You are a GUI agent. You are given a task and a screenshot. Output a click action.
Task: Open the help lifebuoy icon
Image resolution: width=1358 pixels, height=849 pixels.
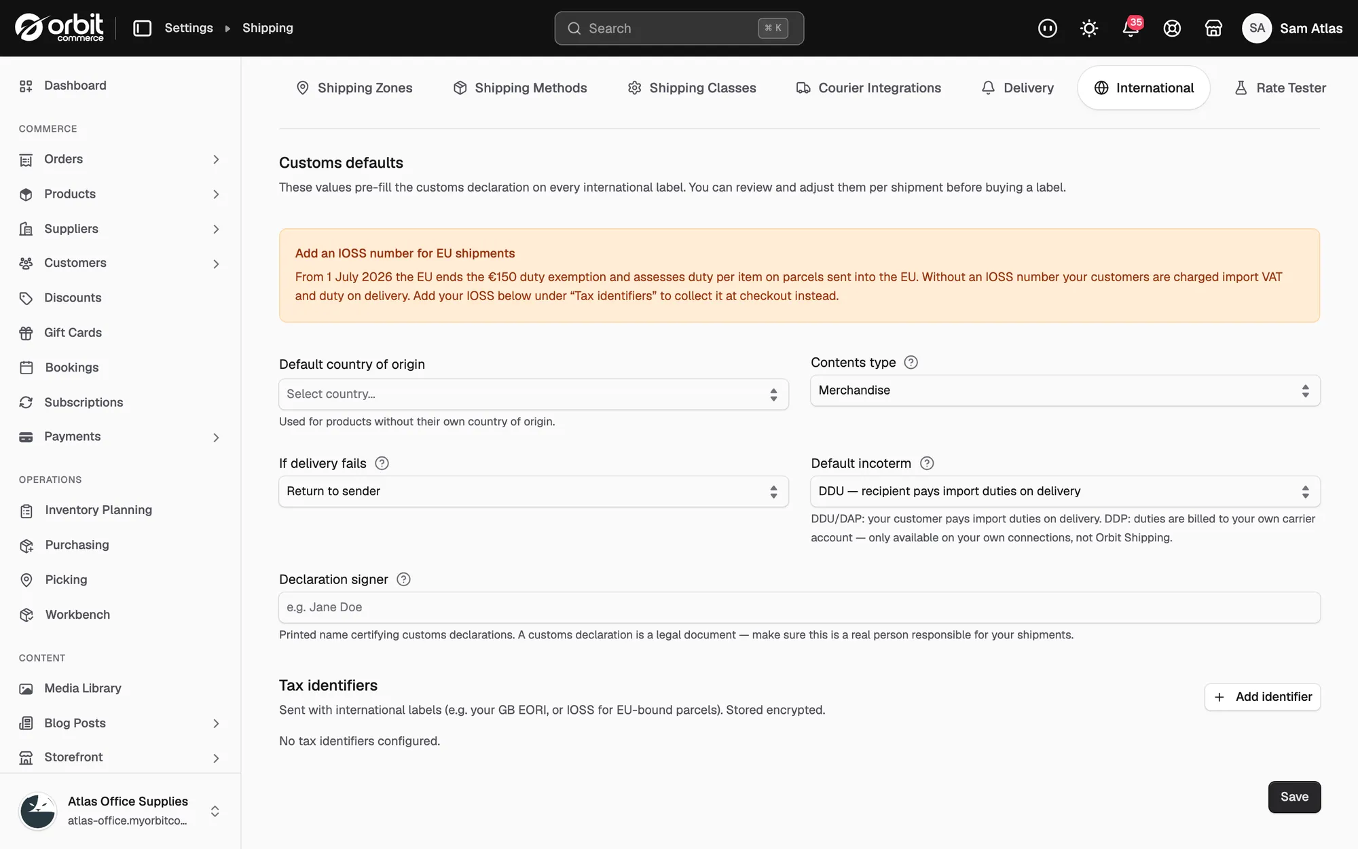click(1172, 28)
